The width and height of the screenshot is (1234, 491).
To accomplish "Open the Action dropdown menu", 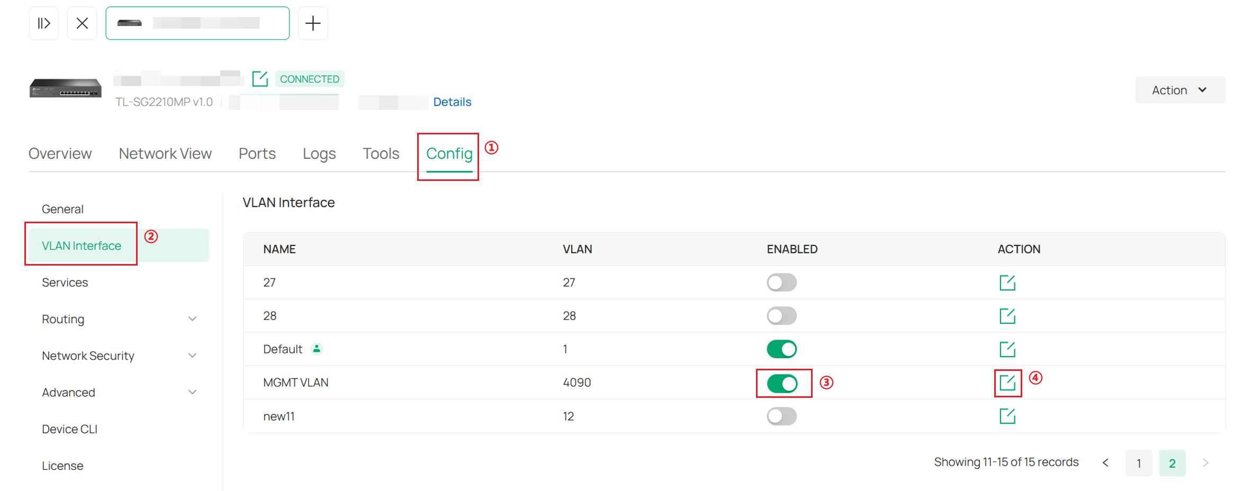I will [x=1179, y=89].
